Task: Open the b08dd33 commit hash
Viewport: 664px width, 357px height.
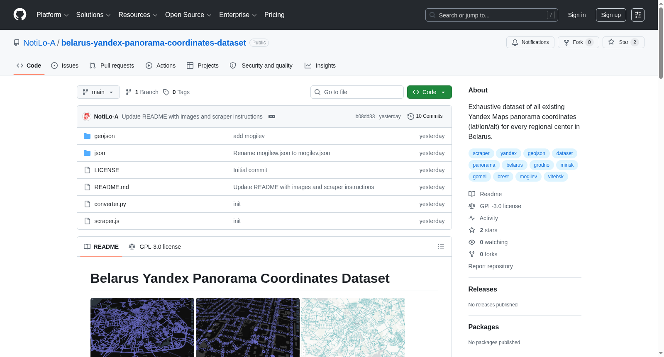Action: pos(365,117)
